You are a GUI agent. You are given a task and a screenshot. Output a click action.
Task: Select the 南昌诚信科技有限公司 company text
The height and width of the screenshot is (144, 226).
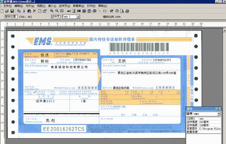[69, 67]
